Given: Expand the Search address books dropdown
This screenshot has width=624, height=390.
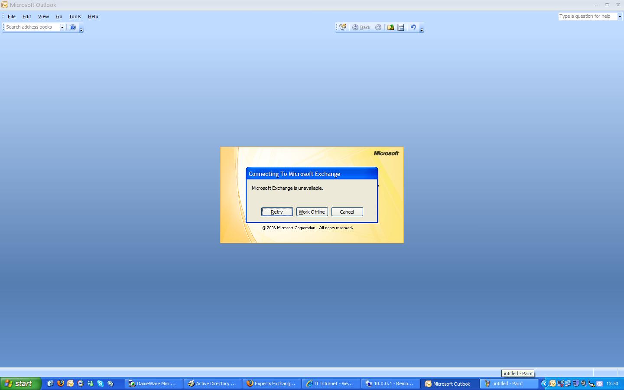Looking at the screenshot, I should [x=62, y=27].
